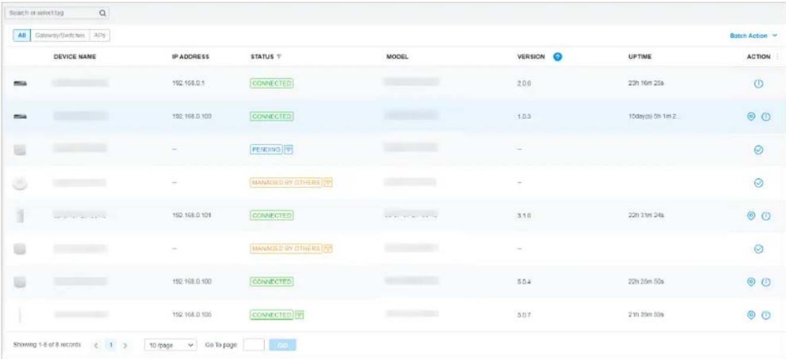The height and width of the screenshot is (359, 786).
Task: Sort by DEVICE NAME column header
Action: pyautogui.click(x=75, y=56)
